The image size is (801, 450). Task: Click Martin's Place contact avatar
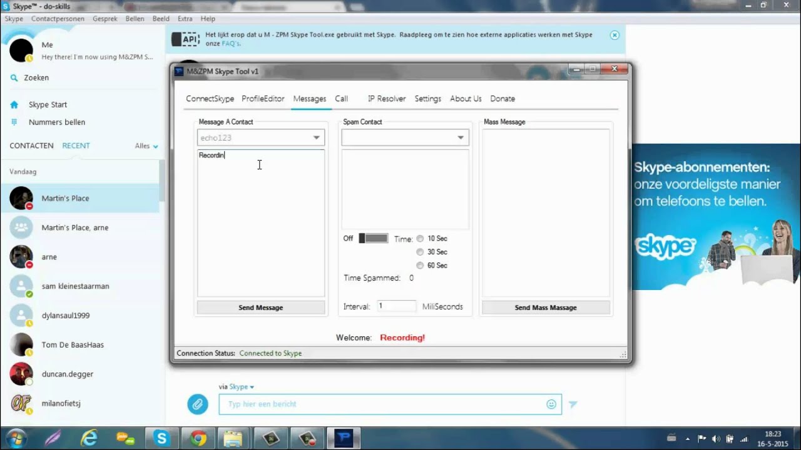point(21,198)
